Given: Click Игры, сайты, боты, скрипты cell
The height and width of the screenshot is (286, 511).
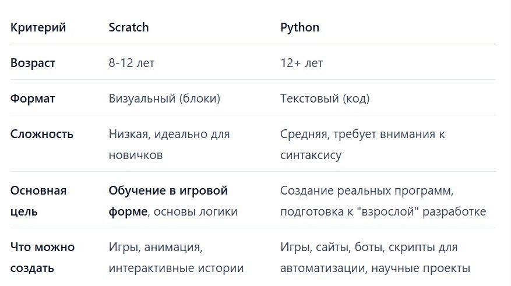Looking at the screenshot, I should coord(375,257).
